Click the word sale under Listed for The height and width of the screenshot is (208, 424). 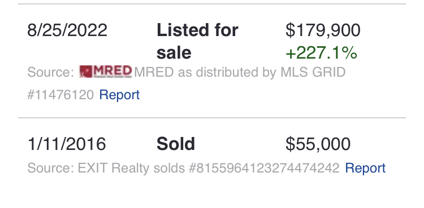pos(174,52)
